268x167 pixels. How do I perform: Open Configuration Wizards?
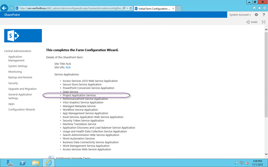(x=22, y=110)
